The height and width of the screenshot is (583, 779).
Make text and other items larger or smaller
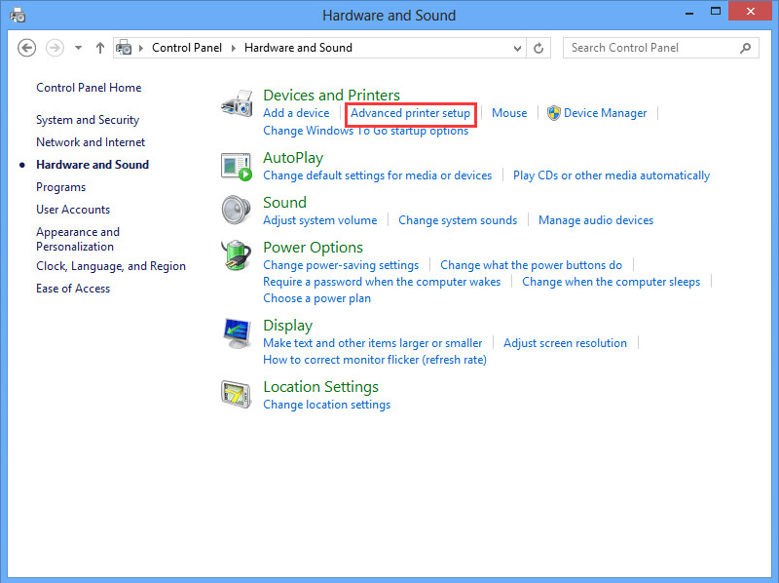pos(373,343)
